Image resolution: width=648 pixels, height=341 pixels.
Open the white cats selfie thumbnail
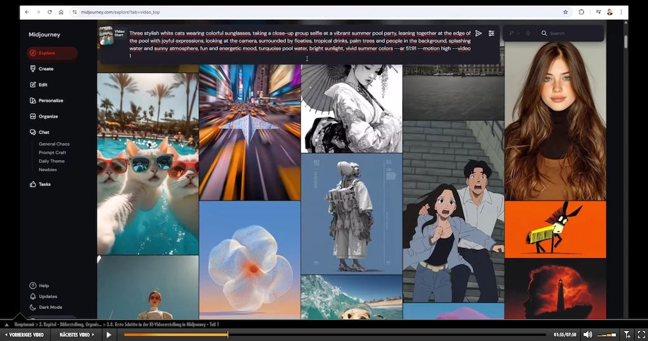147,163
